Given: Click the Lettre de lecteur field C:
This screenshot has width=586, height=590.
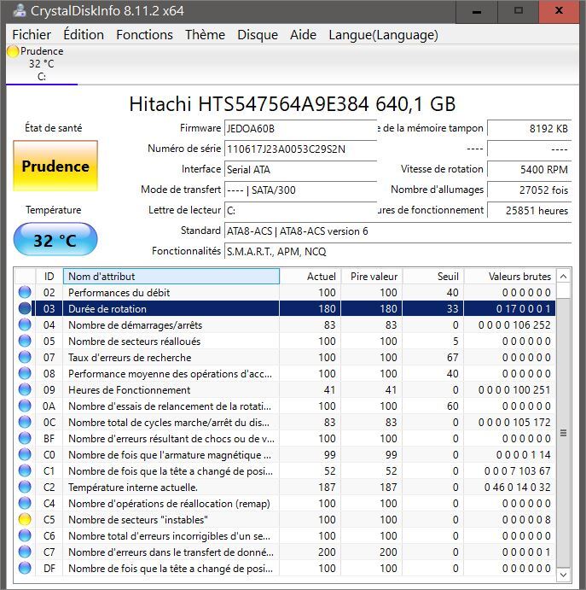Looking at the screenshot, I should pyautogui.click(x=301, y=210).
